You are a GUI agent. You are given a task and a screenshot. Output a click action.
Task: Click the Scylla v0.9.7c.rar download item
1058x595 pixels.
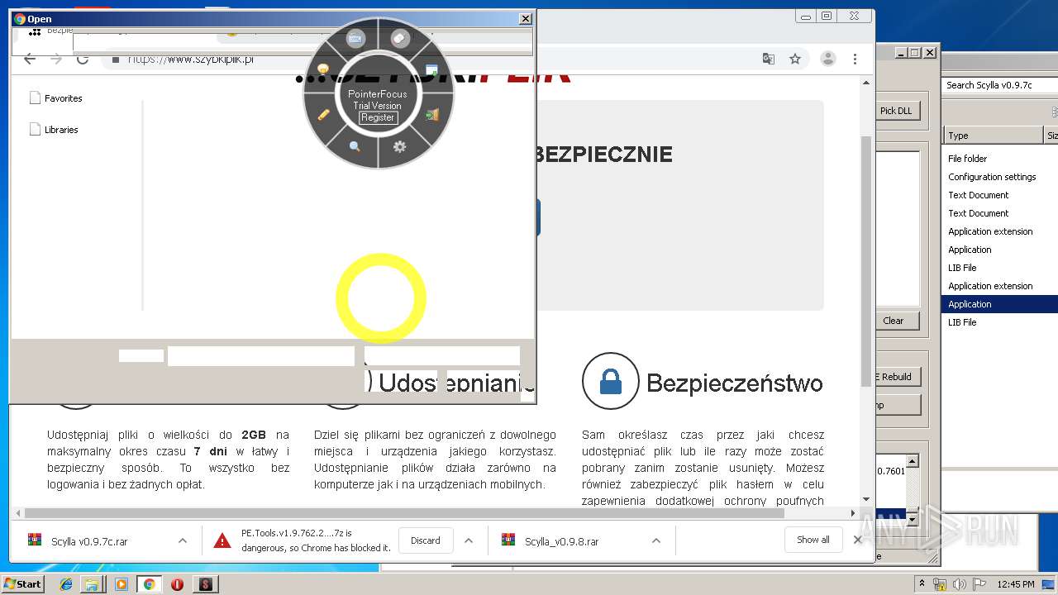(x=89, y=541)
